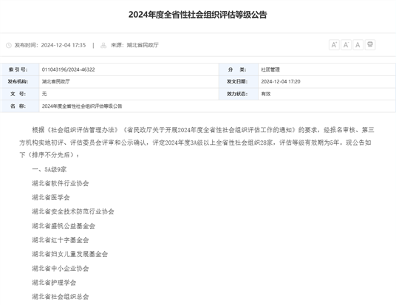
Task: Click list entry 湖北省盛帆公益基金会
Action: pos(64,226)
